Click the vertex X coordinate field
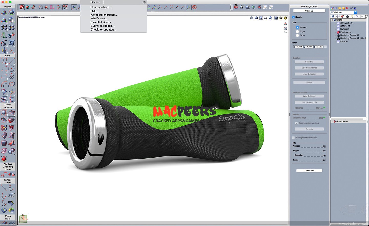The width and height of the screenshot is (369, 226). tap(299, 47)
